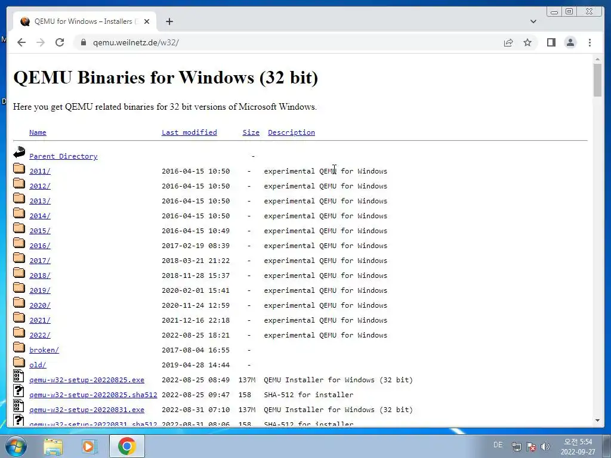Select the QEMU for Windows tab
The width and height of the screenshot is (611, 458).
click(85, 21)
